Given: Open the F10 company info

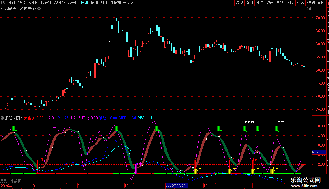Looking at the screenshot, I should [x=290, y=3].
